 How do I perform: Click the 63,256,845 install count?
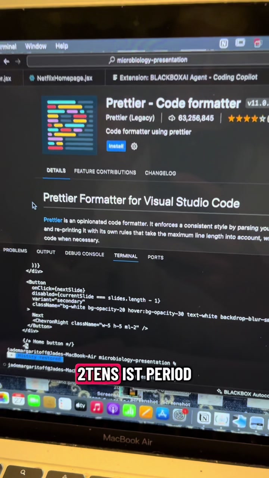pyautogui.click(x=196, y=118)
